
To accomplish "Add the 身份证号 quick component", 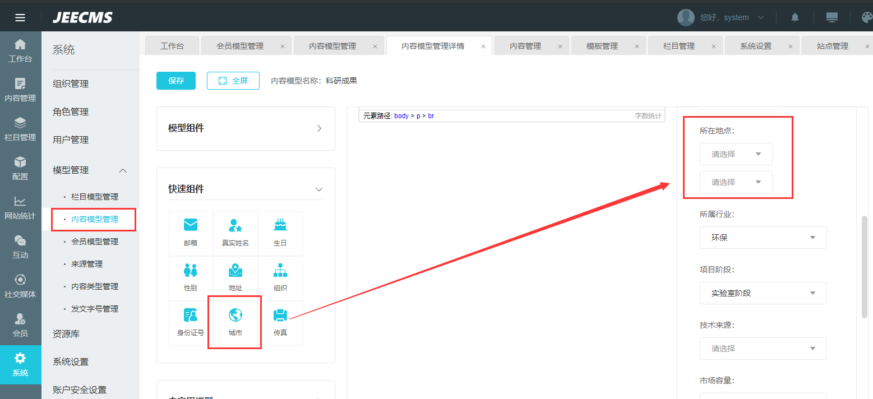I will (191, 323).
